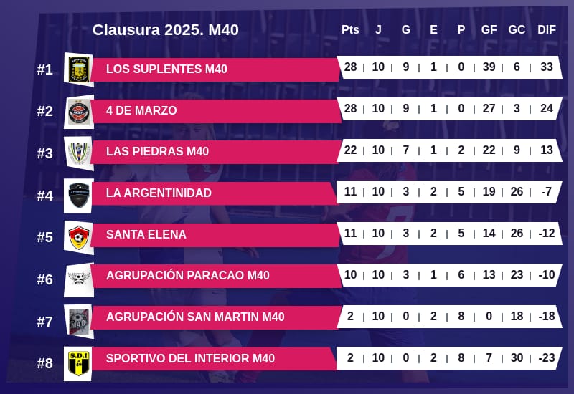Click the Clausura 2025. M40 title
Image resolution: width=574 pixels, height=394 pixels.
[x=165, y=30]
